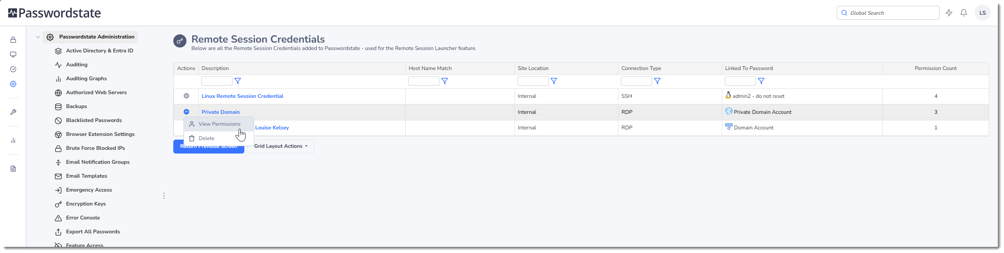Screen dimensions: 1004x253
Task: Open the document icon in left rail
Action: [13, 169]
